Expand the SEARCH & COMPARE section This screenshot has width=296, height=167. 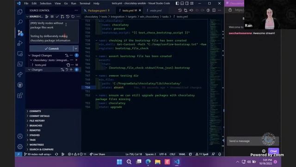(41, 149)
